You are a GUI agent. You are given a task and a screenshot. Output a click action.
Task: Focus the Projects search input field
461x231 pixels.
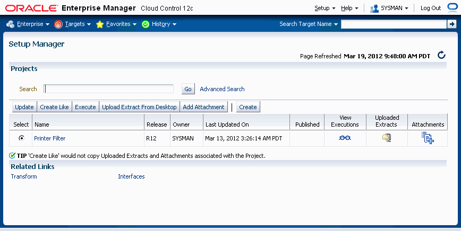[x=109, y=89]
